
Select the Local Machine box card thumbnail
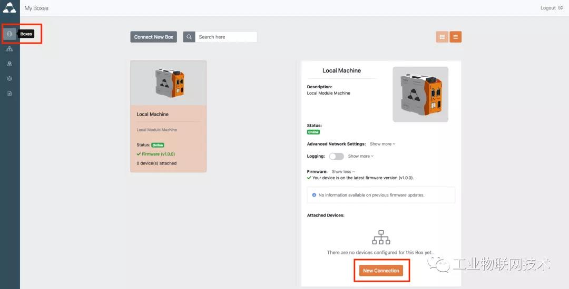click(x=169, y=83)
